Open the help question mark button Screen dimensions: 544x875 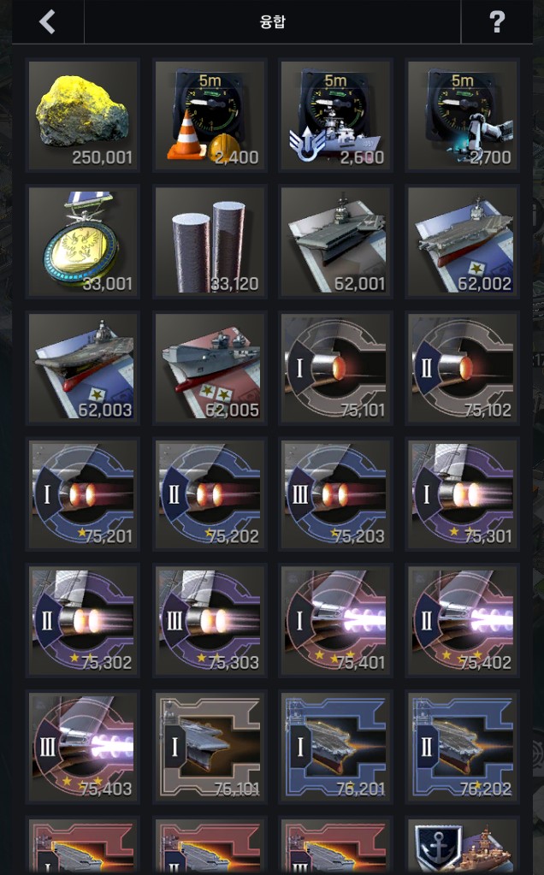pos(497,22)
